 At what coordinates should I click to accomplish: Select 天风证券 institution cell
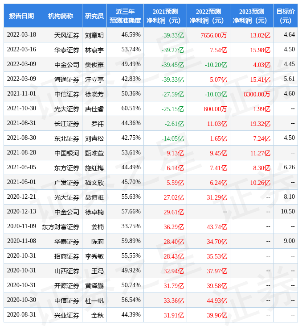[x=67, y=35]
